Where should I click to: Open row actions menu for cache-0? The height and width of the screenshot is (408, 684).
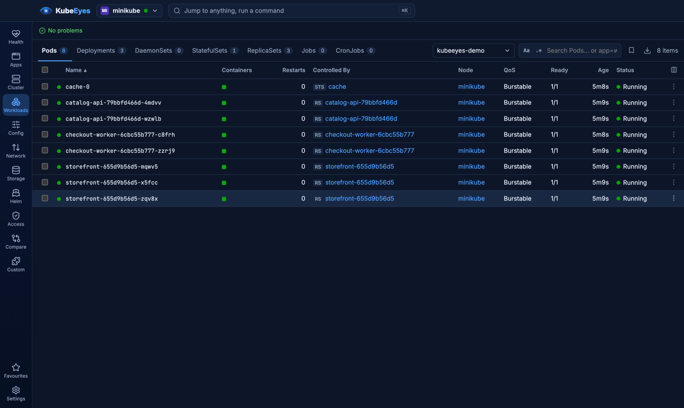tap(674, 86)
